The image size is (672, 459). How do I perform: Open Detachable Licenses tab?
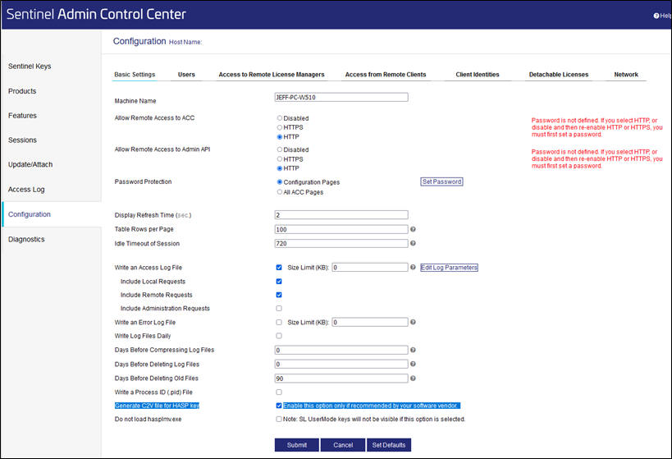click(559, 75)
